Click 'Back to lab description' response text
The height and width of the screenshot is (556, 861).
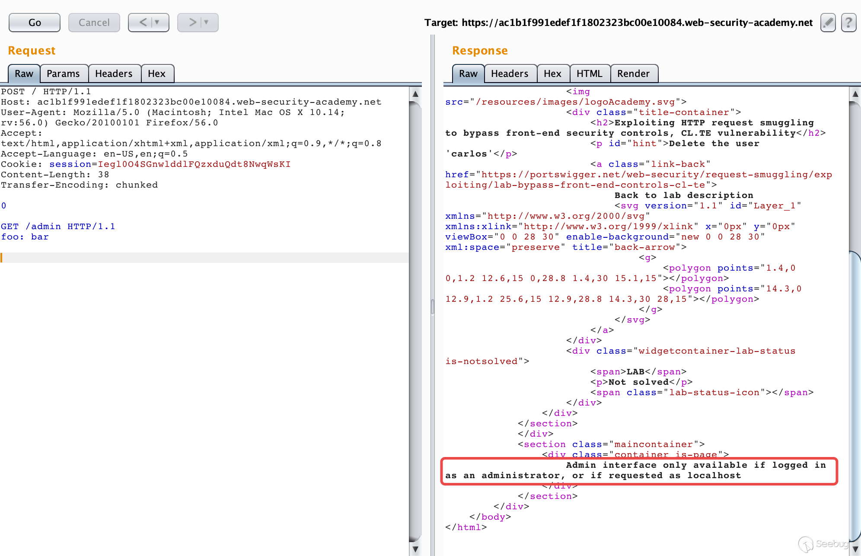click(x=684, y=195)
